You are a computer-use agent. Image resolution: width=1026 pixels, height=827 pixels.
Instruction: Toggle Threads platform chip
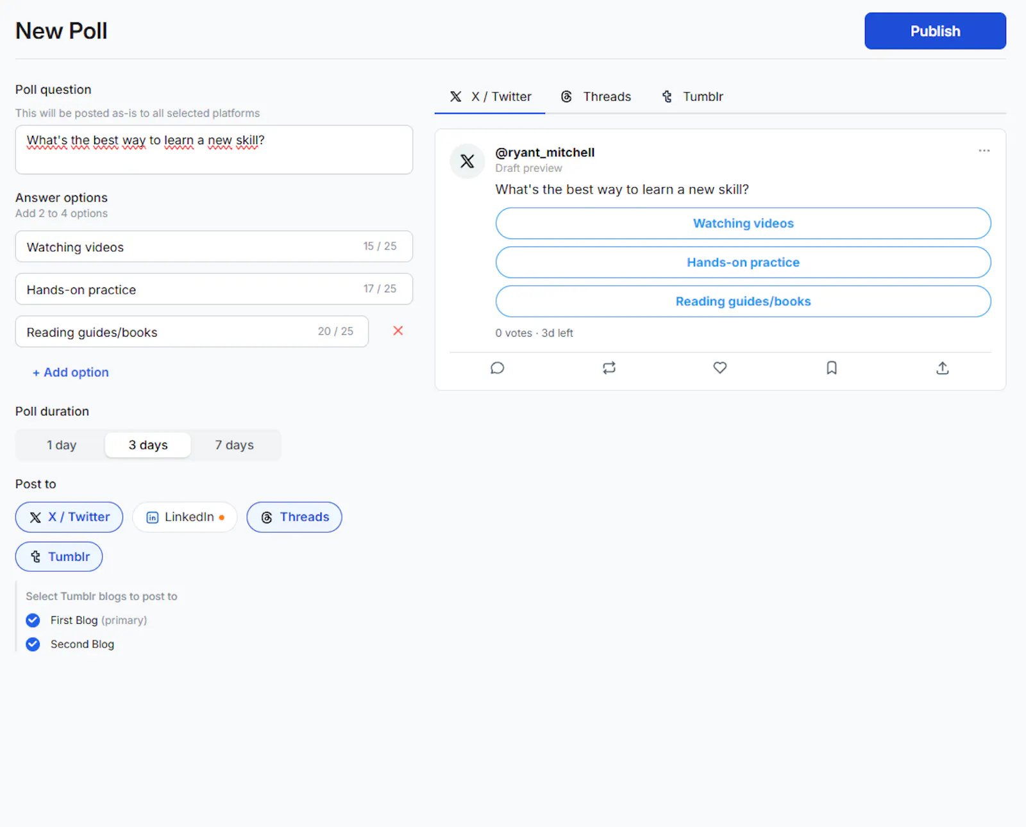294,517
